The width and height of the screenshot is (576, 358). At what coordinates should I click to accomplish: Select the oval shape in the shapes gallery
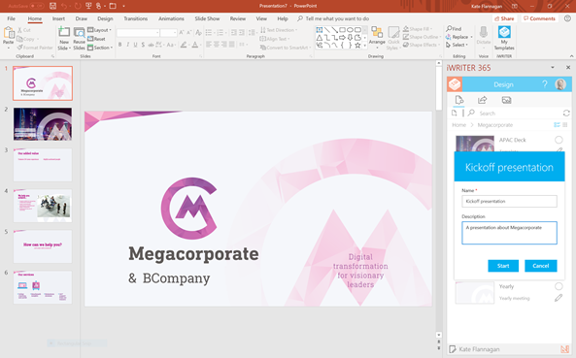pyautogui.click(x=350, y=30)
